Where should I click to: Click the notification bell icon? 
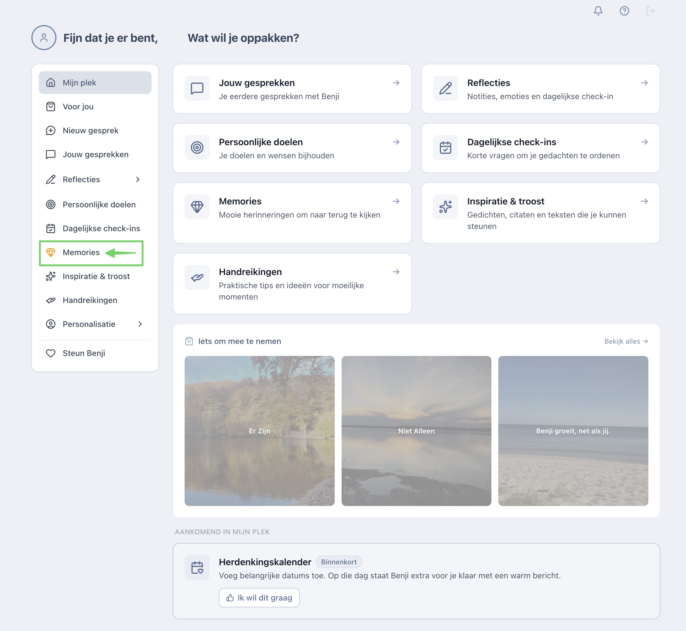tap(598, 11)
